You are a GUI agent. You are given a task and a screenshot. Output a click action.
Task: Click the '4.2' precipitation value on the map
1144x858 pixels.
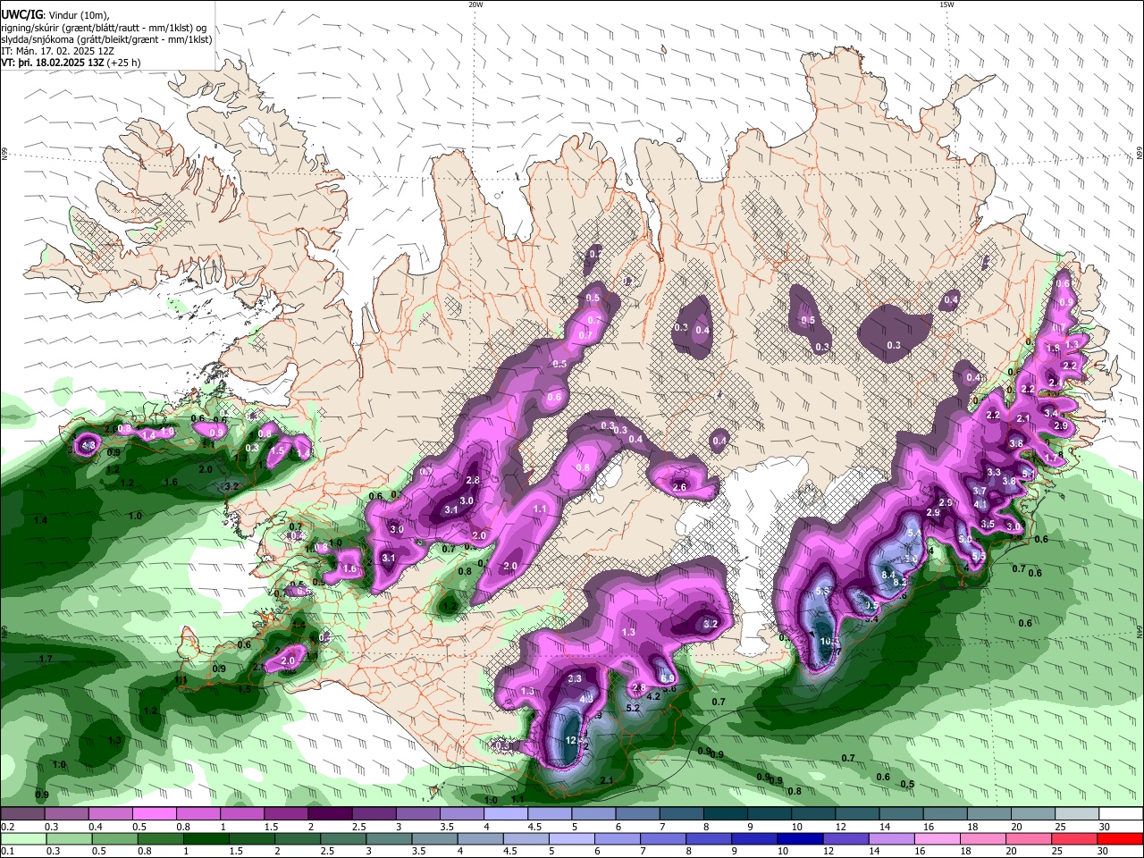click(x=652, y=696)
